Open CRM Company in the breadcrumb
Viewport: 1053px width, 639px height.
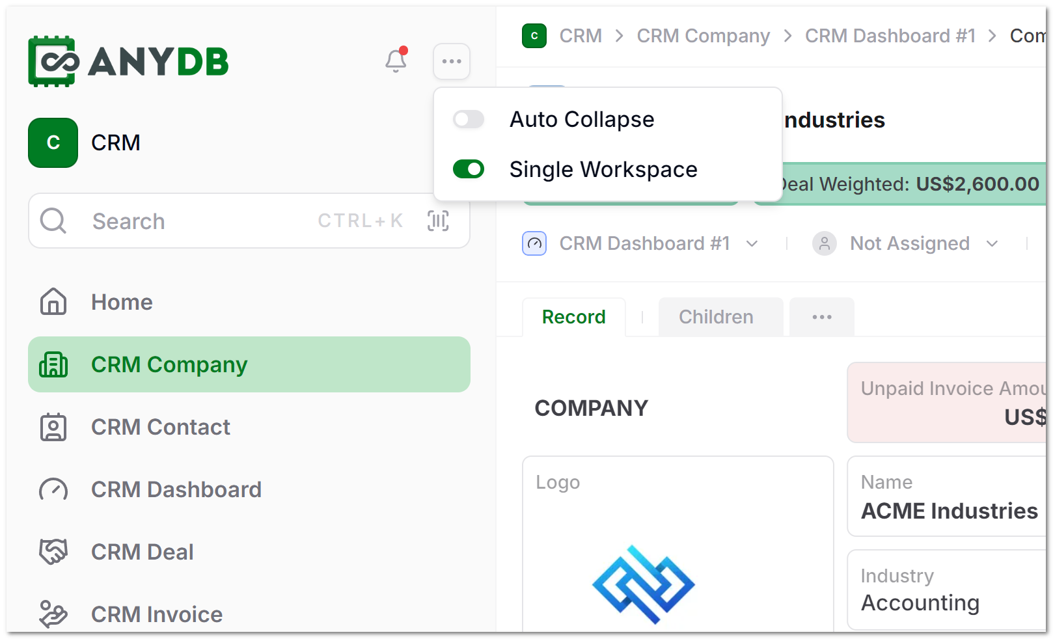pyautogui.click(x=704, y=36)
